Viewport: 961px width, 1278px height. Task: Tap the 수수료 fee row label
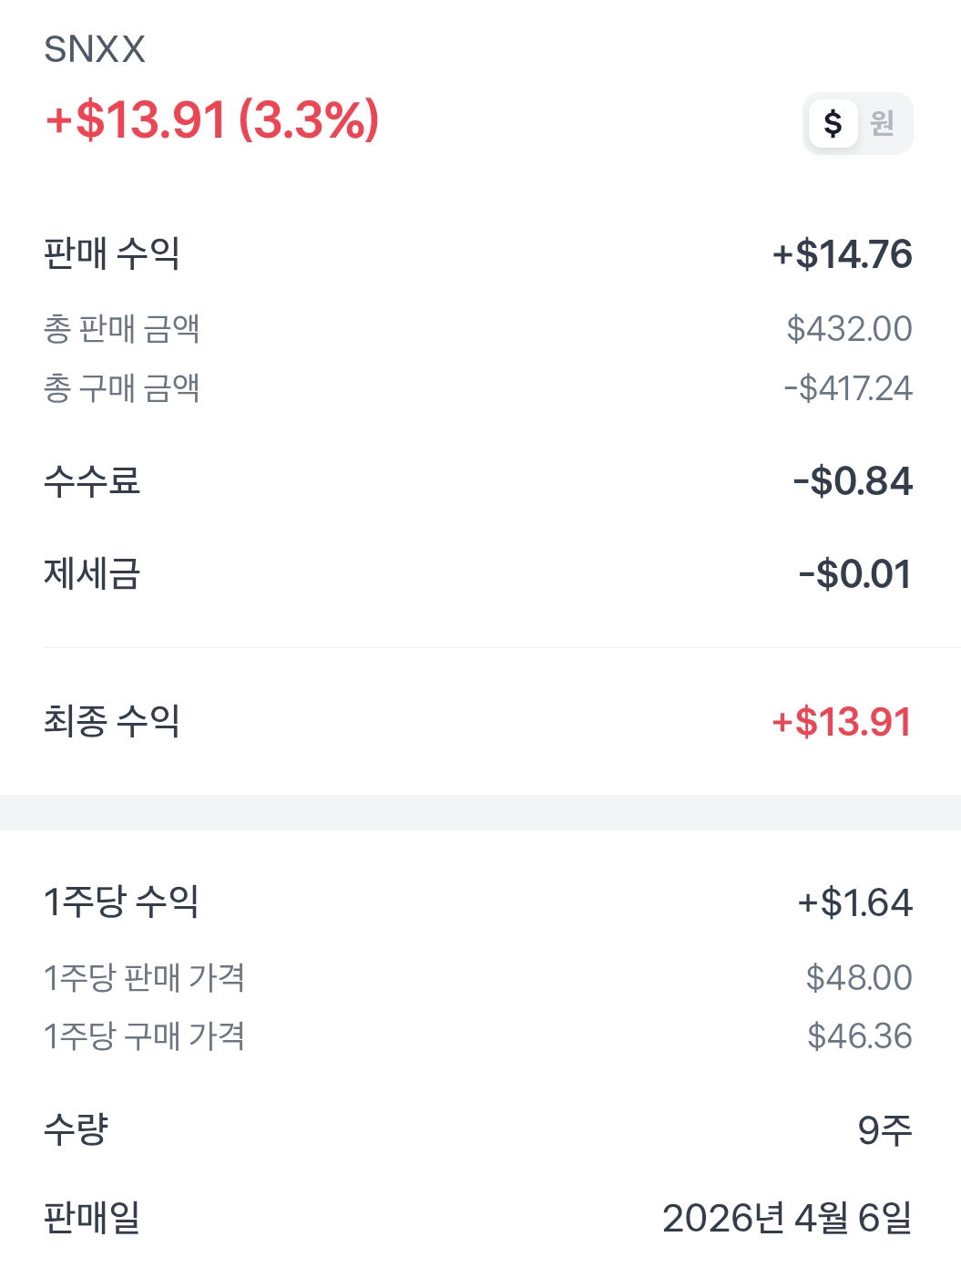pyautogui.click(x=92, y=481)
